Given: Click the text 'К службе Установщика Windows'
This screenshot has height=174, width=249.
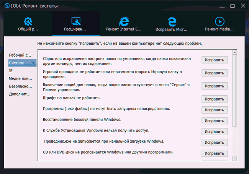Looking at the screenshot, I should [x=73, y=130].
